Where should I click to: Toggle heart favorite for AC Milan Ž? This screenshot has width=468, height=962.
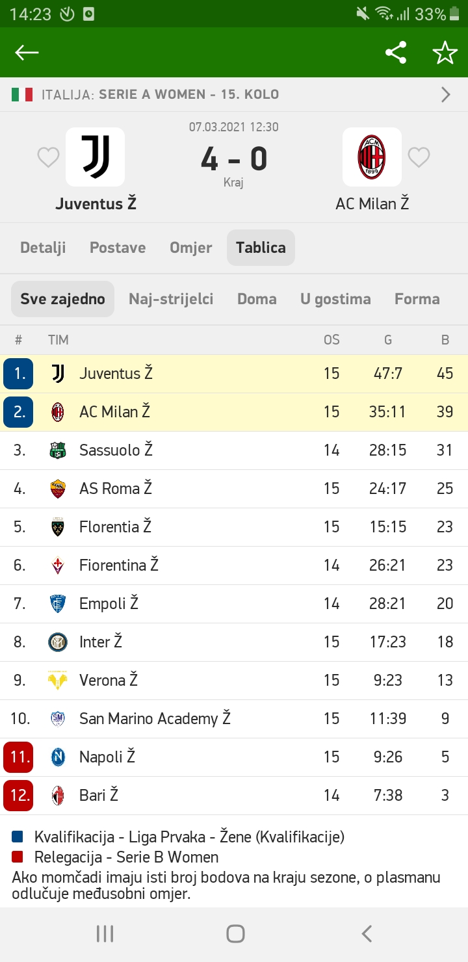pos(419,157)
